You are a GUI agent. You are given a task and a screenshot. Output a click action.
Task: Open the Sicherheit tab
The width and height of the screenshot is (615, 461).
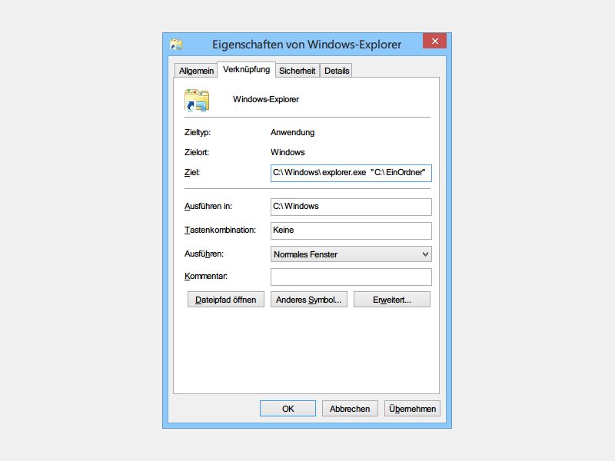click(x=298, y=71)
